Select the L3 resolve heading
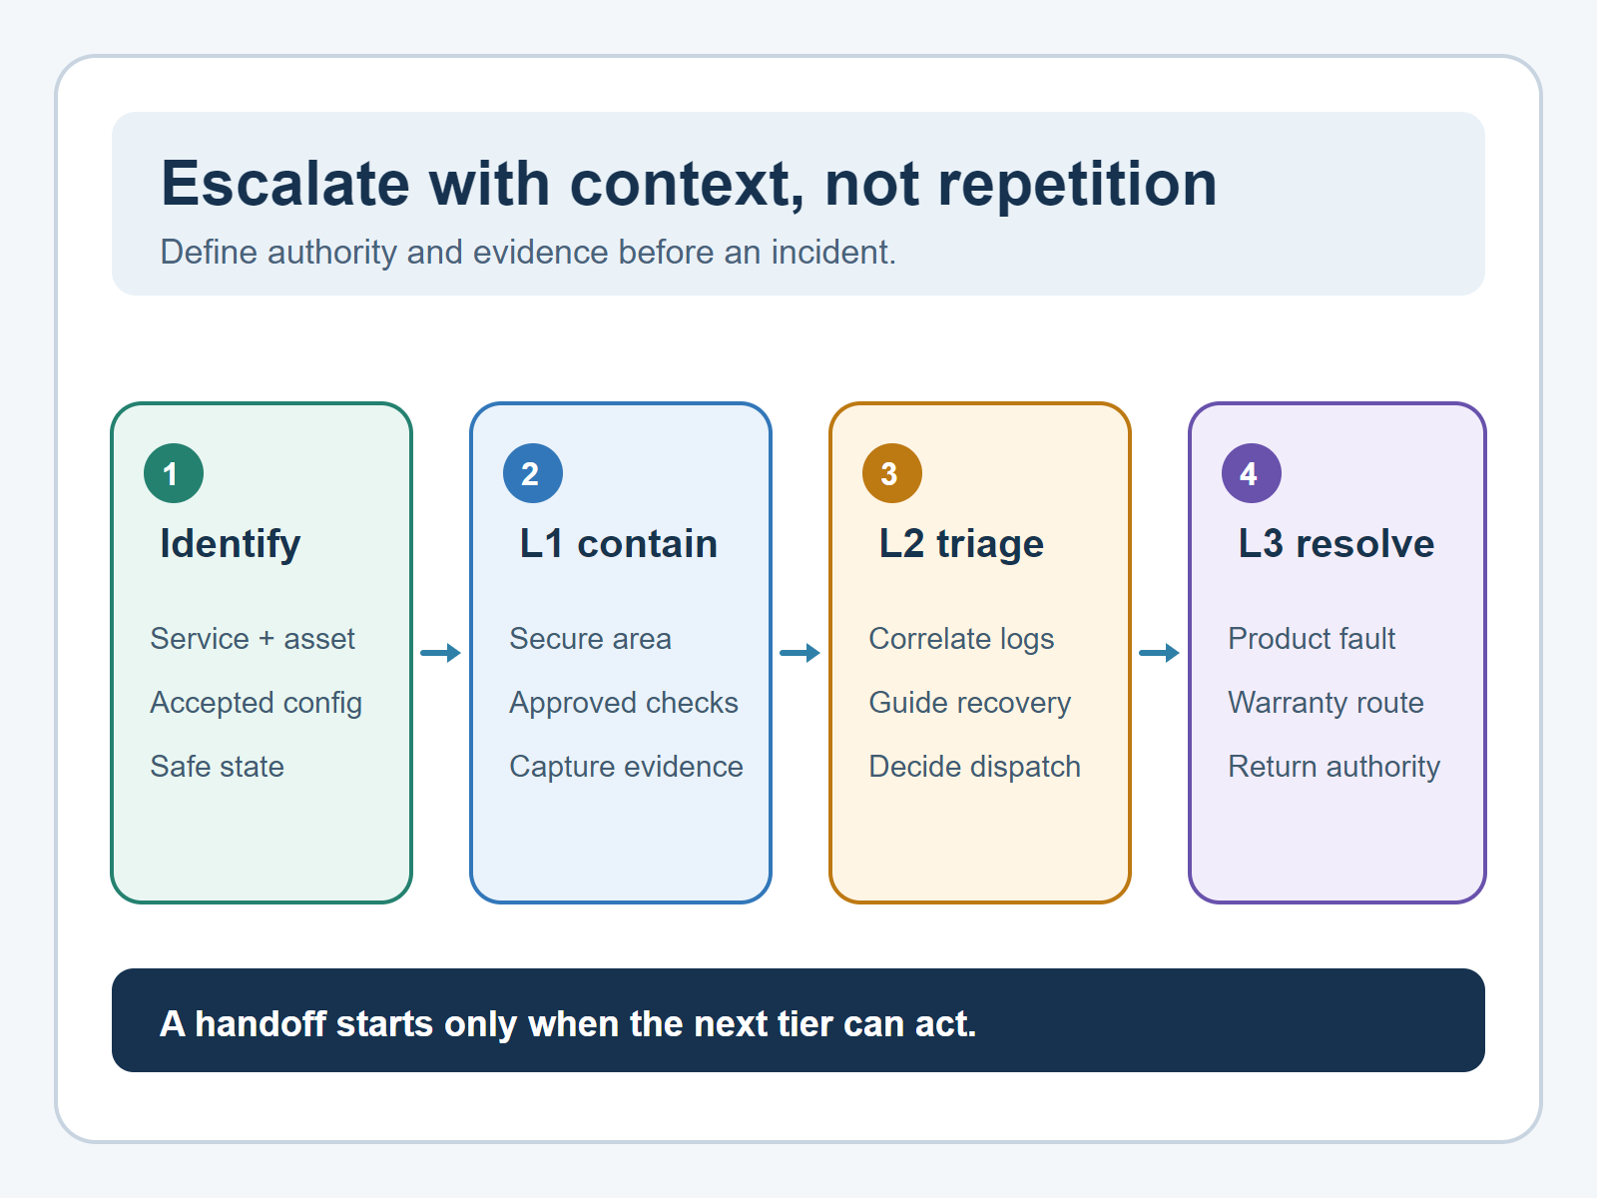 click(x=1336, y=544)
